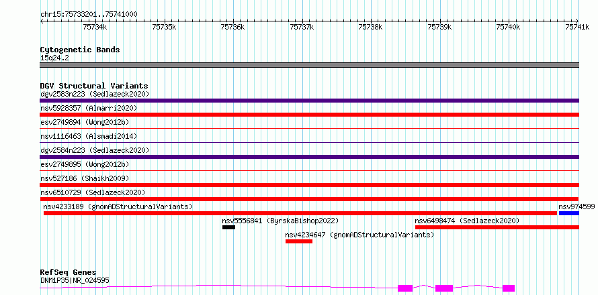
Task: Click the chr15:75733201..75741000 coordinate label
Action: click(89, 14)
